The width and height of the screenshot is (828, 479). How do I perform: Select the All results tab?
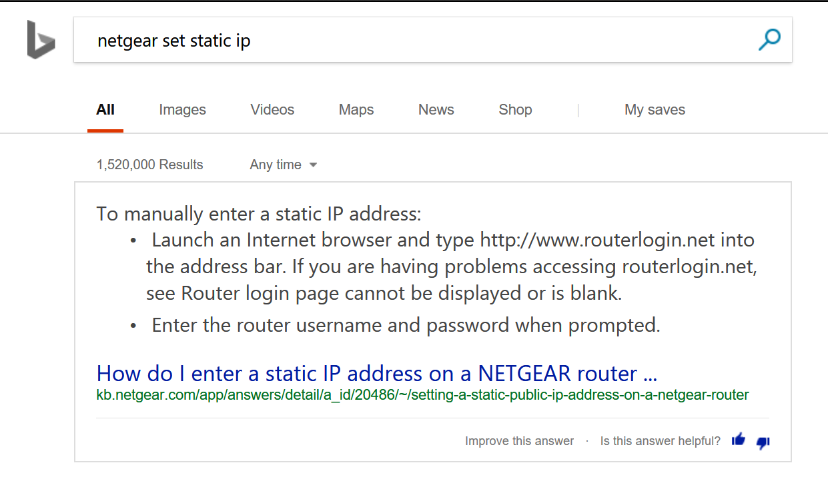pyautogui.click(x=105, y=110)
